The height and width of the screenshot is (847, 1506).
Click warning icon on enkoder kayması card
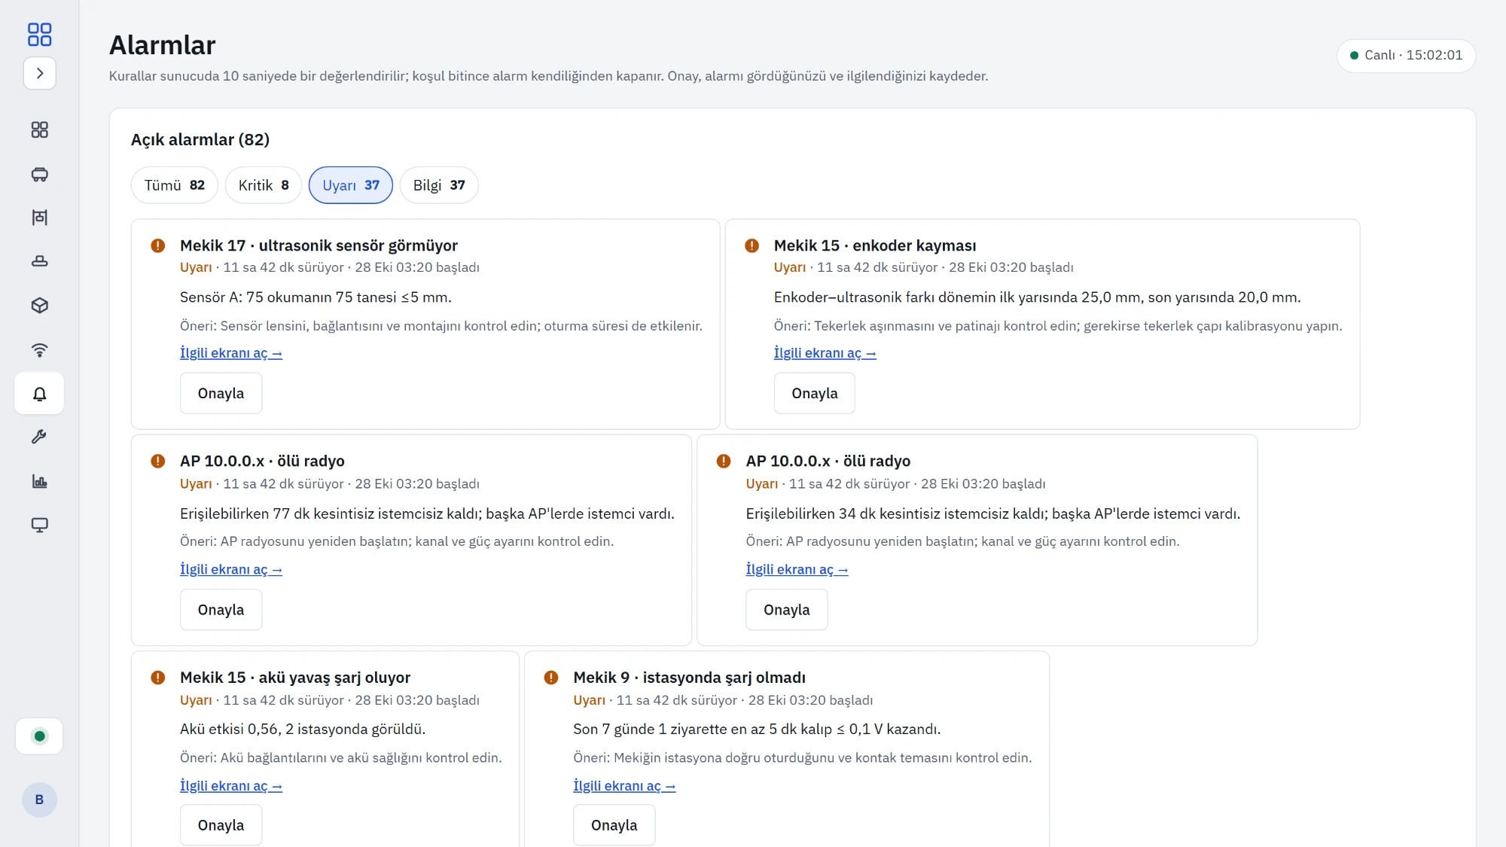pos(751,245)
